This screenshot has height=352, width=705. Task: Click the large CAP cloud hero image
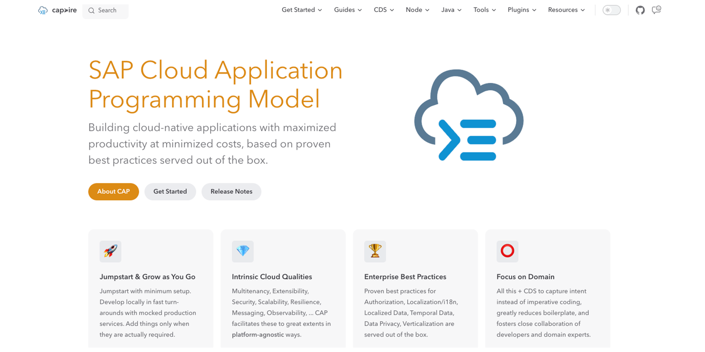[469, 115]
